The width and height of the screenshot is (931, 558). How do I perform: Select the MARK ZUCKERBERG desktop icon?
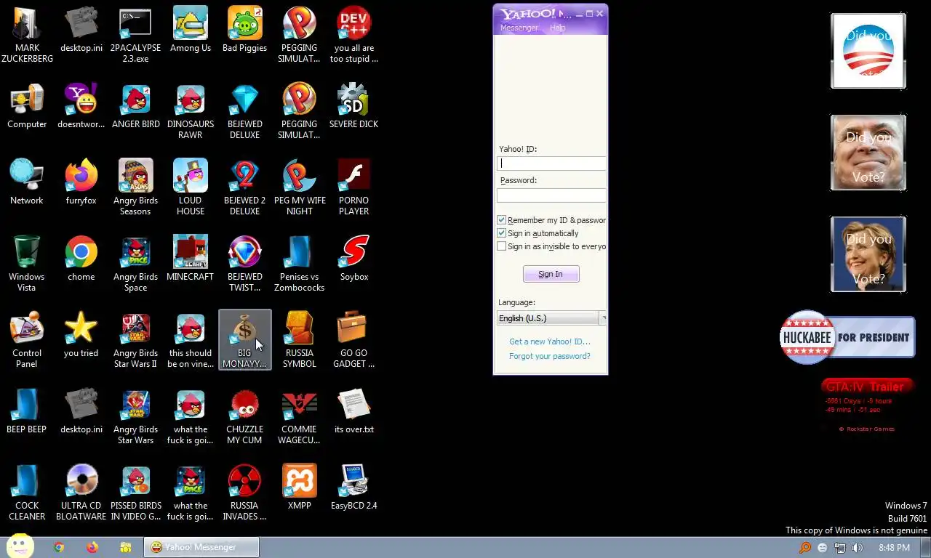[x=27, y=35]
